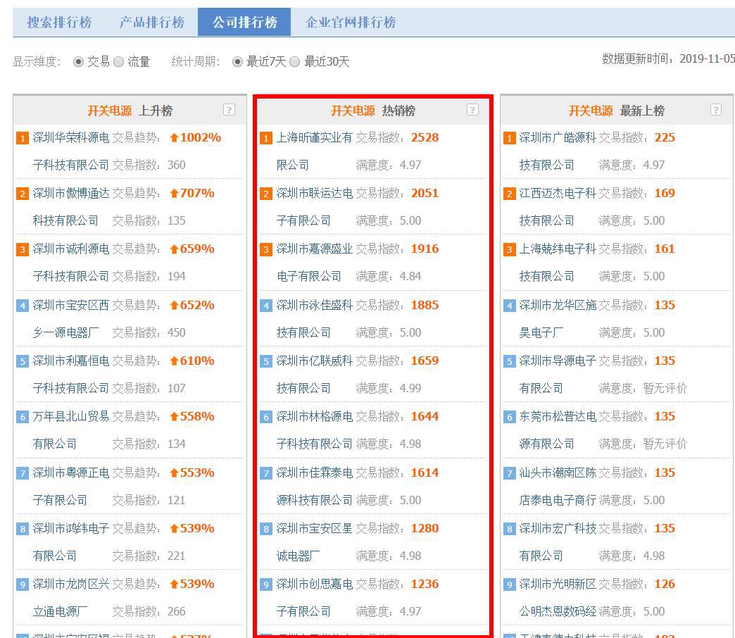Open 深圳华荣科源电子科技有限公司 company link
This screenshot has width=735, height=638.
[x=71, y=151]
